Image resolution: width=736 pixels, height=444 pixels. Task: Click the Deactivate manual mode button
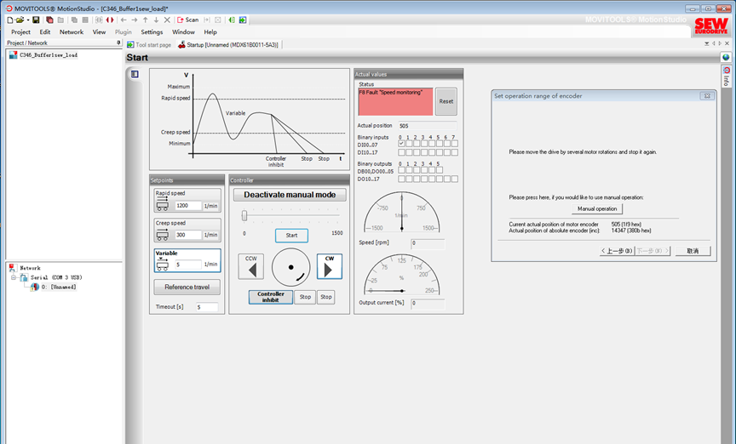point(290,195)
